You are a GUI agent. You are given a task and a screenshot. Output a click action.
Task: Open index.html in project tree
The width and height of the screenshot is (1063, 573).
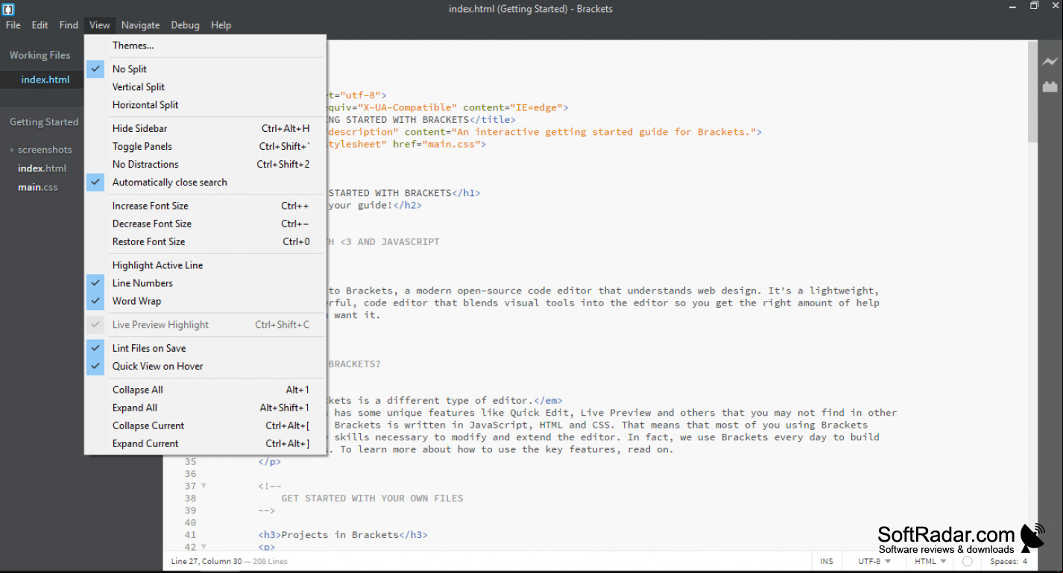click(x=42, y=168)
